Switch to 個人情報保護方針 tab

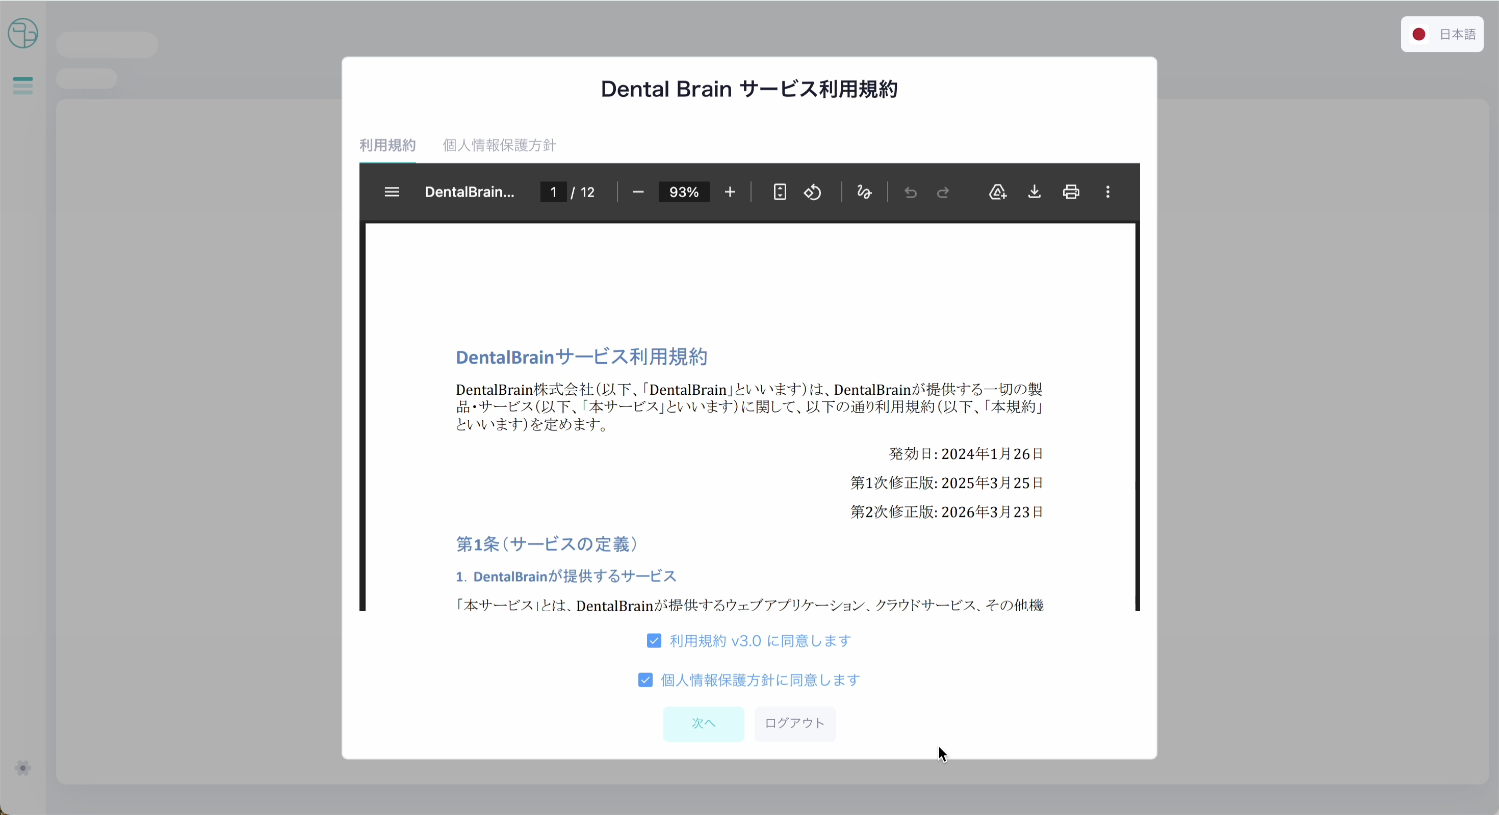coord(499,145)
